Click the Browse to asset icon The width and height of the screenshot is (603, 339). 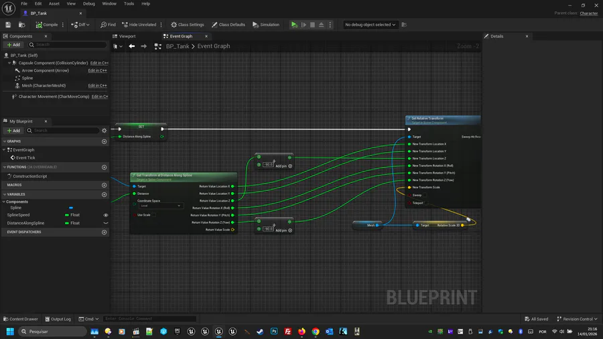point(22,25)
